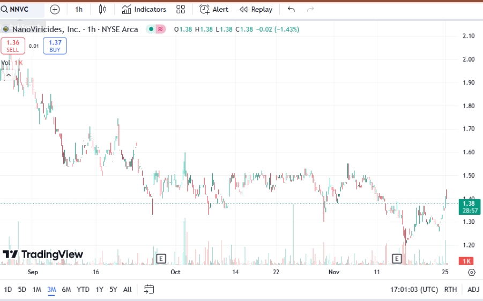Image resolution: width=483 pixels, height=301 pixels.
Task: Collapse the indicator legend chevron
Action: click(9, 75)
